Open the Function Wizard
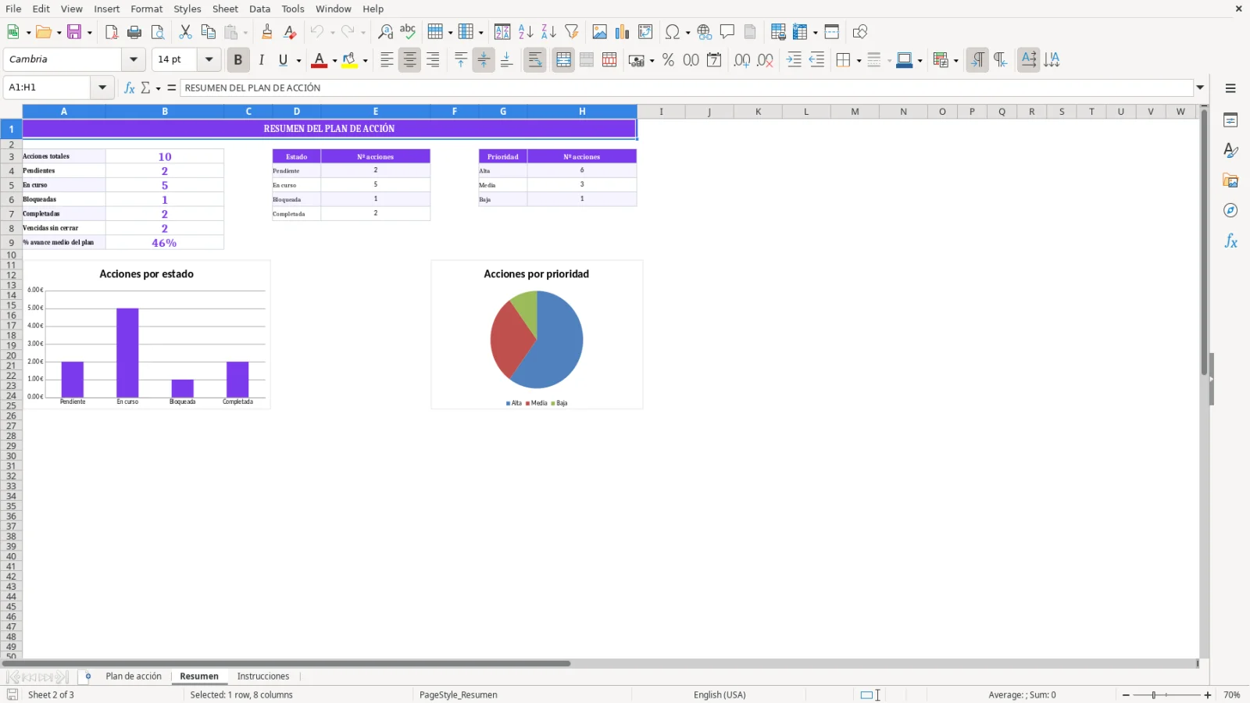1250x703 pixels. click(x=130, y=87)
